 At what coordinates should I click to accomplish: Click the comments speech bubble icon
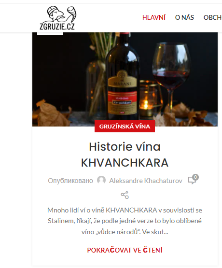point(192,181)
